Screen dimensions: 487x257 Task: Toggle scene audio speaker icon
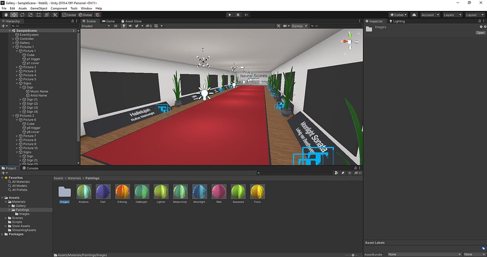tap(131, 26)
